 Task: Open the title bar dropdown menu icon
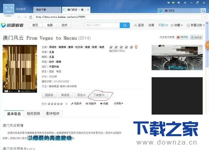pos(185,2)
